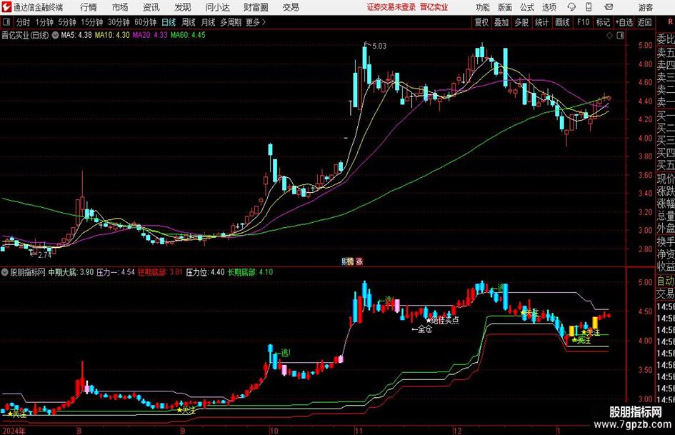Screen dimensions: 675x435
Task: Open the 公式 menu
Action: point(527,7)
